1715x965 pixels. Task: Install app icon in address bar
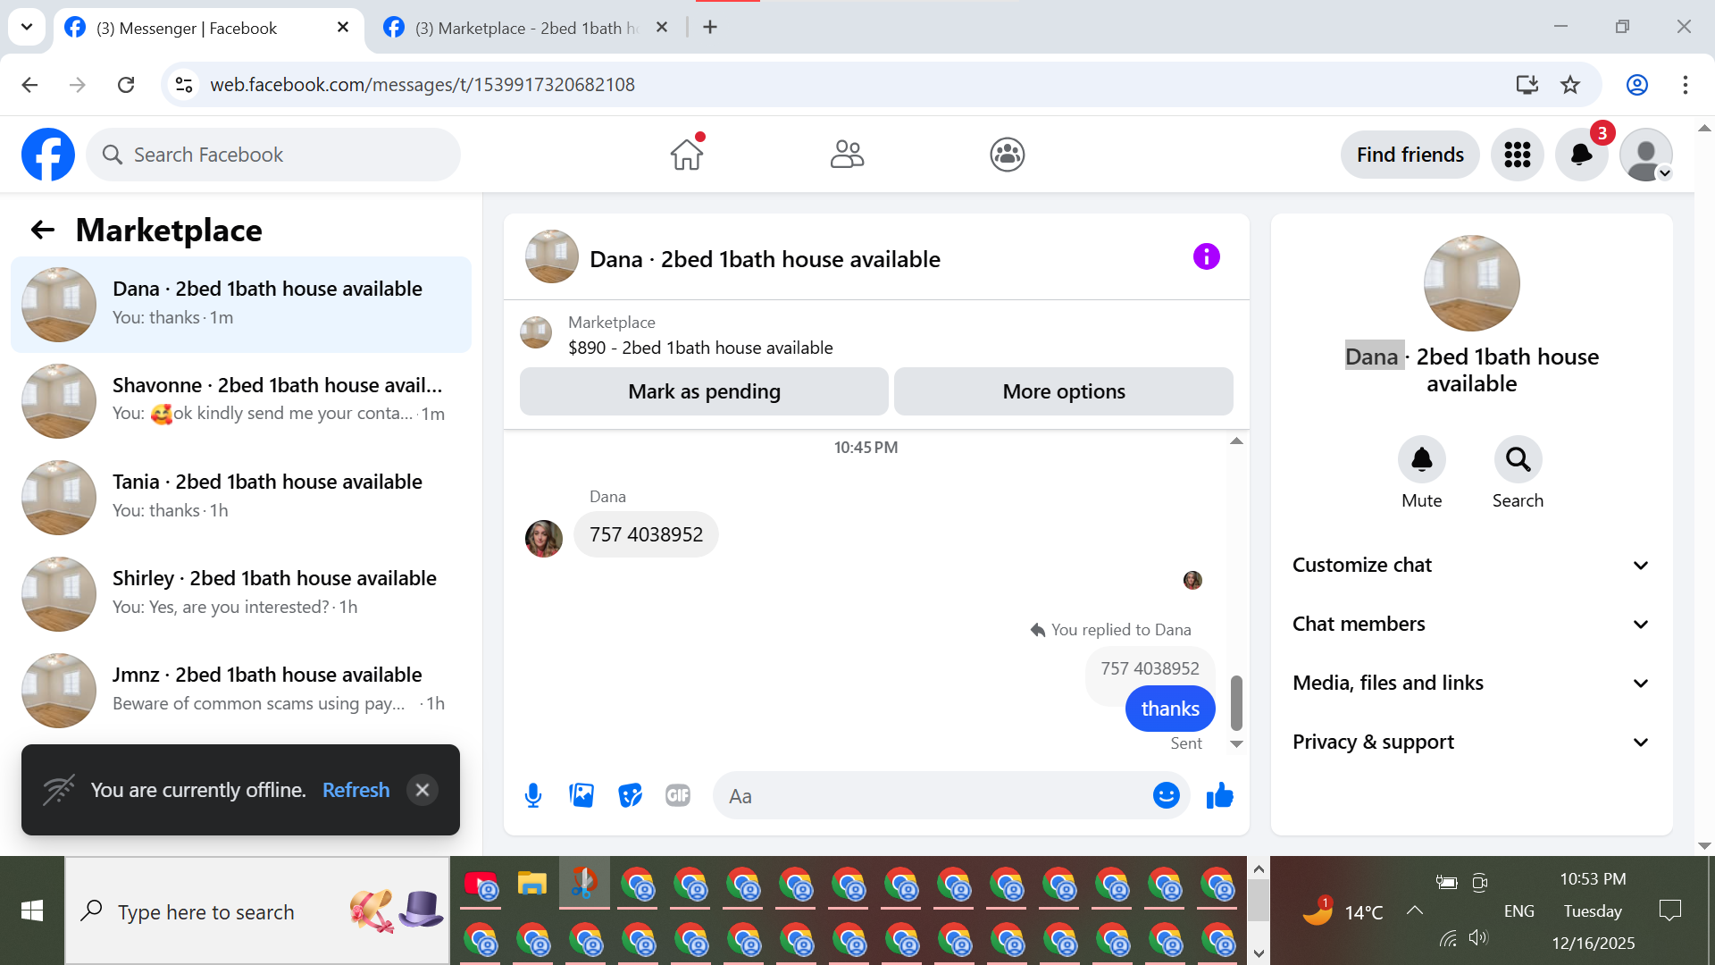[x=1527, y=85]
